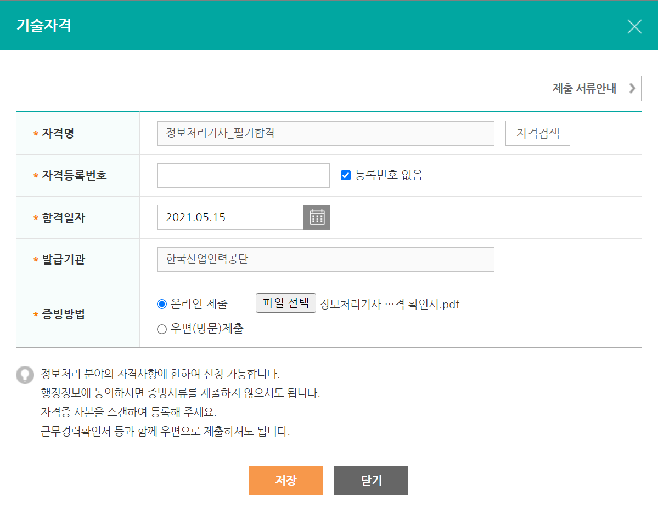Click the 발급기관 row label
This screenshot has height=510, width=658.
point(63,260)
